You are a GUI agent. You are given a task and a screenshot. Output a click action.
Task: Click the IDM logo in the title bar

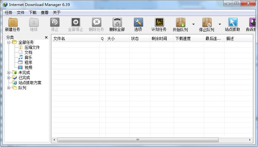(5, 5)
